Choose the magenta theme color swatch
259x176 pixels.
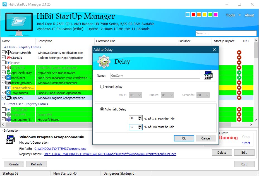tap(215, 15)
